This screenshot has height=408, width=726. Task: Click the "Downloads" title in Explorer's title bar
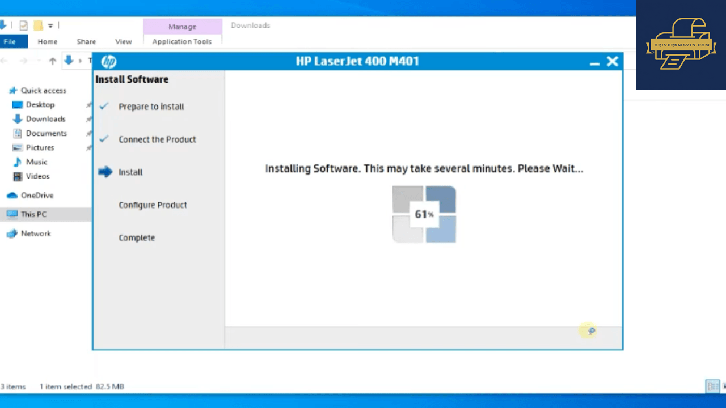[250, 25]
